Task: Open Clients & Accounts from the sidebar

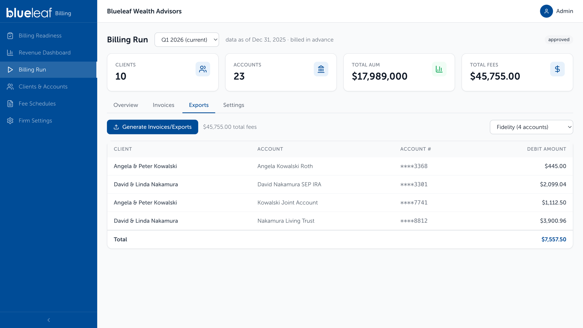Action: [x=49, y=87]
